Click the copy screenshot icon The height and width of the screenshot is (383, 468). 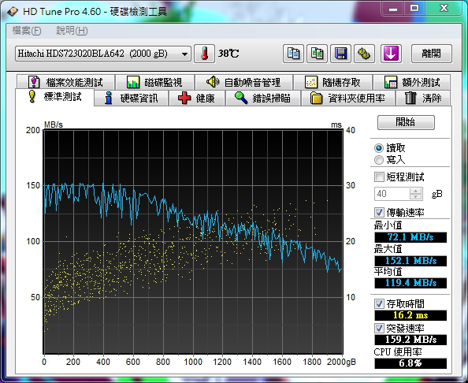point(317,54)
